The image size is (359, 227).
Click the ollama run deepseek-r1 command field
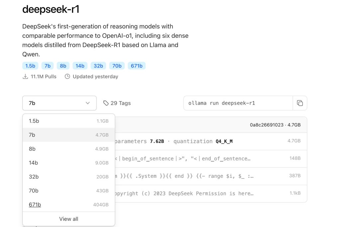pos(238,103)
